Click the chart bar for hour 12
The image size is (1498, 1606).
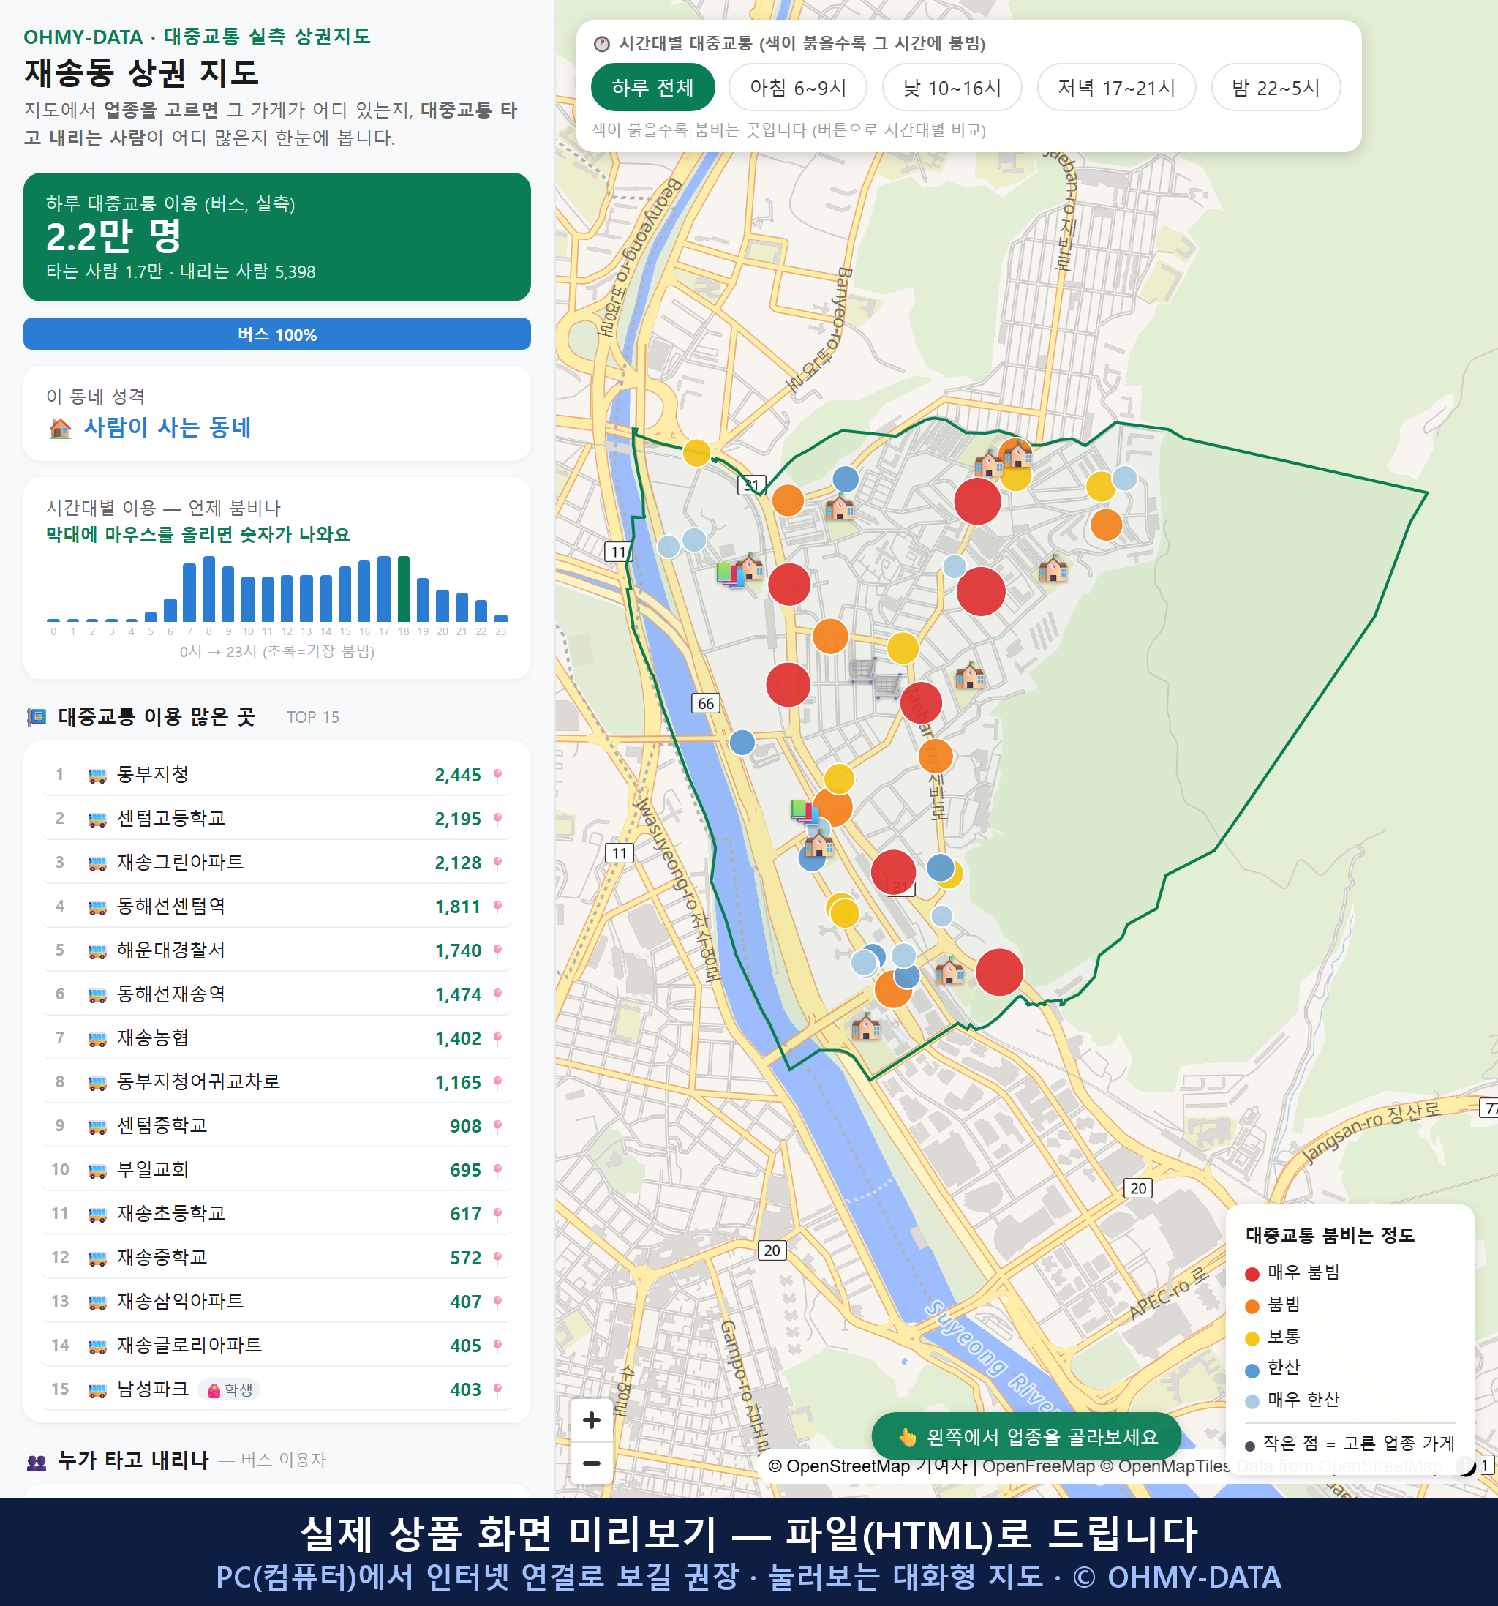(x=287, y=598)
